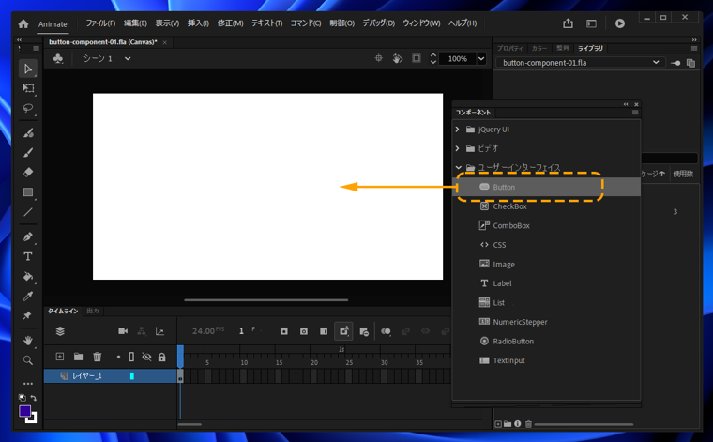Image resolution: width=713 pixels, height=442 pixels.
Task: Insert keyframe button in timeline
Action: coord(283,331)
